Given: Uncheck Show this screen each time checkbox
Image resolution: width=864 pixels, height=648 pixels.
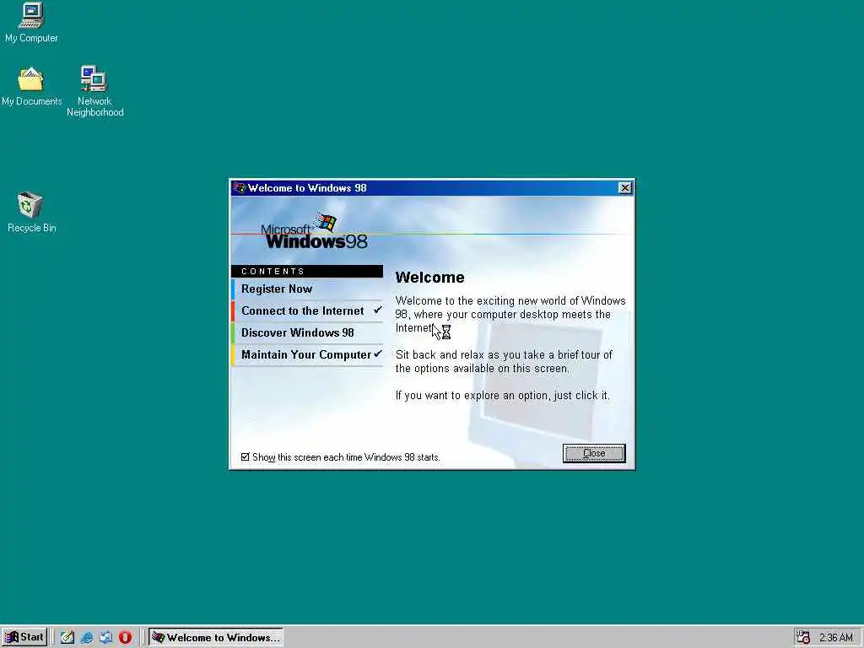Looking at the screenshot, I should tap(246, 456).
